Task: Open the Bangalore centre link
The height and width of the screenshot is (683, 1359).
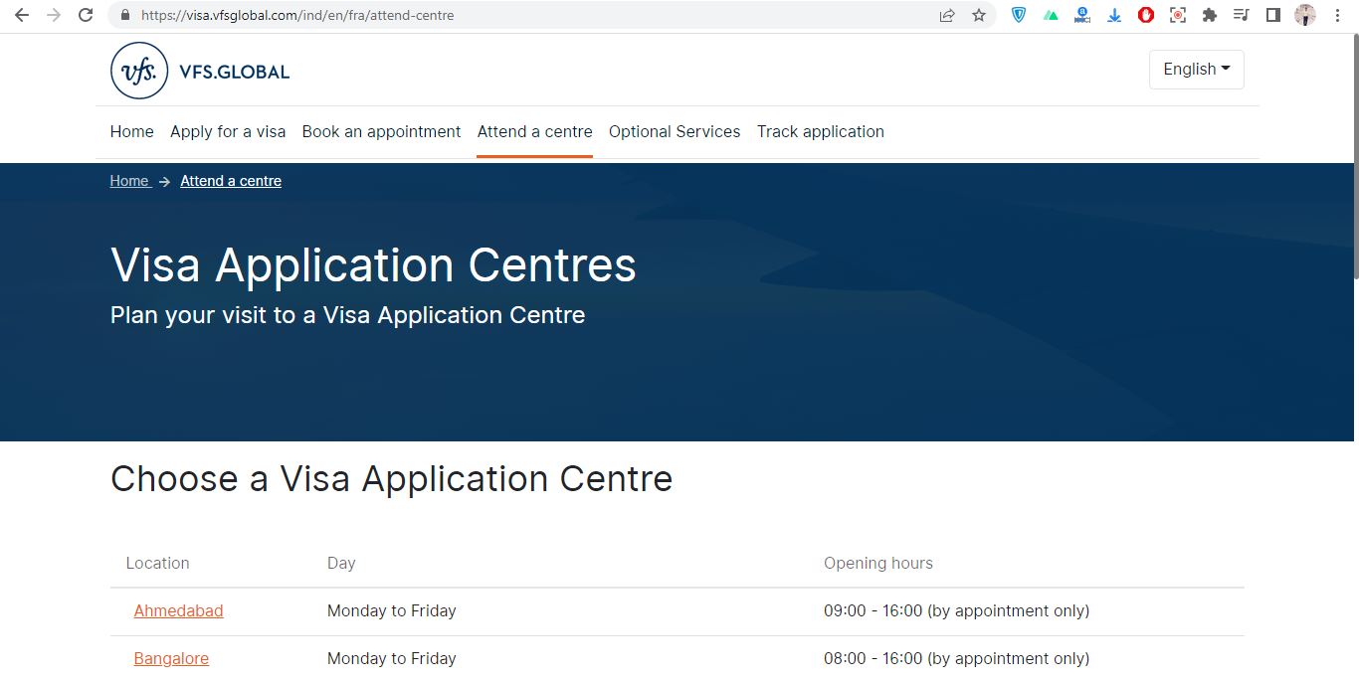Action: coord(171,658)
